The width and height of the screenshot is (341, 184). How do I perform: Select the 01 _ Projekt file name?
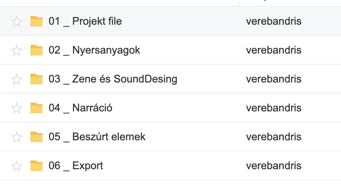tap(85, 21)
